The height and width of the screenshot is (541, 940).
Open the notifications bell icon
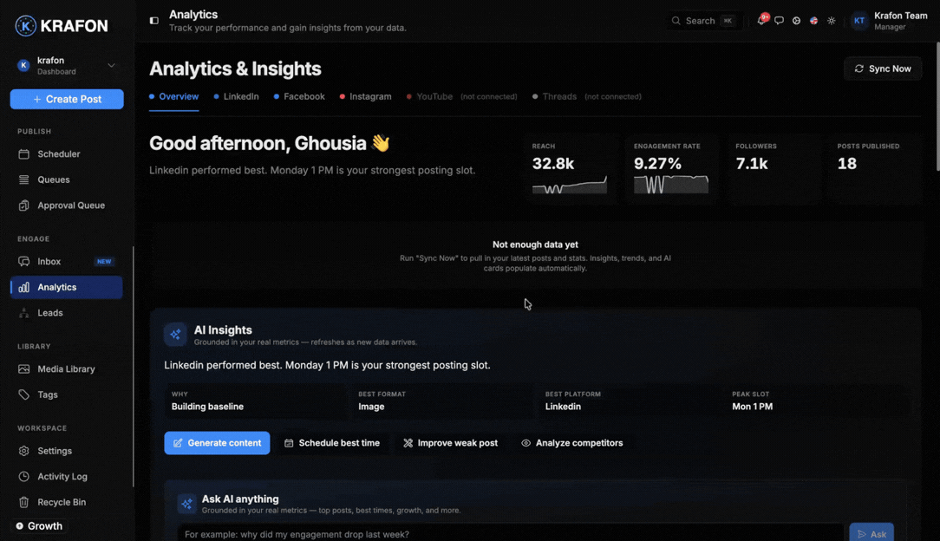761,20
